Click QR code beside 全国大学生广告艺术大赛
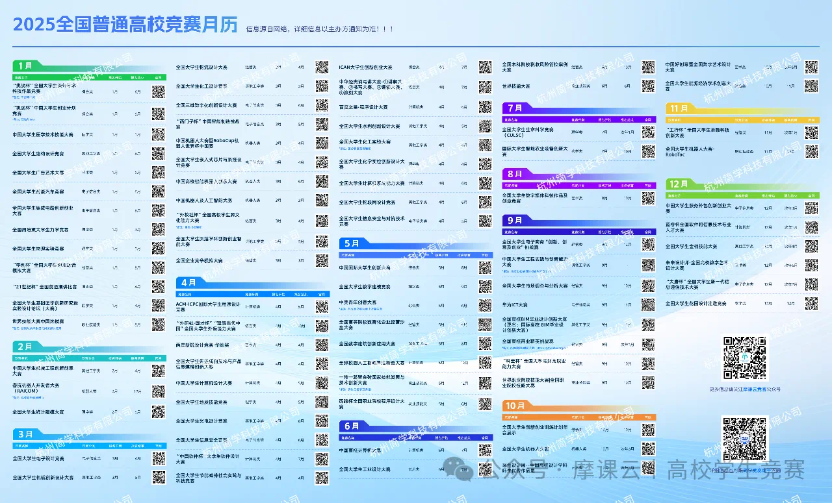 click(x=158, y=173)
